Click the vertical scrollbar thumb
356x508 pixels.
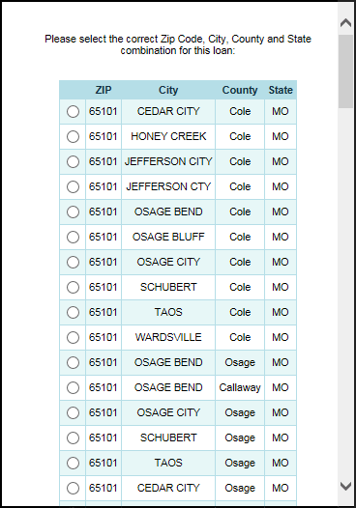(x=346, y=71)
